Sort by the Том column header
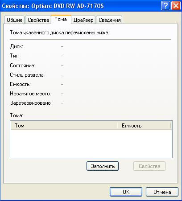Image resolution: width=182 pixels, height=201 pixels. 64,126
